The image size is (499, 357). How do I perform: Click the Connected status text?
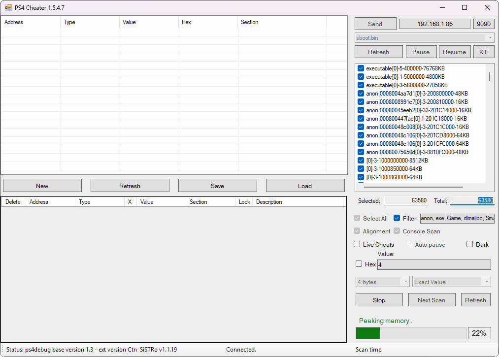click(241, 349)
